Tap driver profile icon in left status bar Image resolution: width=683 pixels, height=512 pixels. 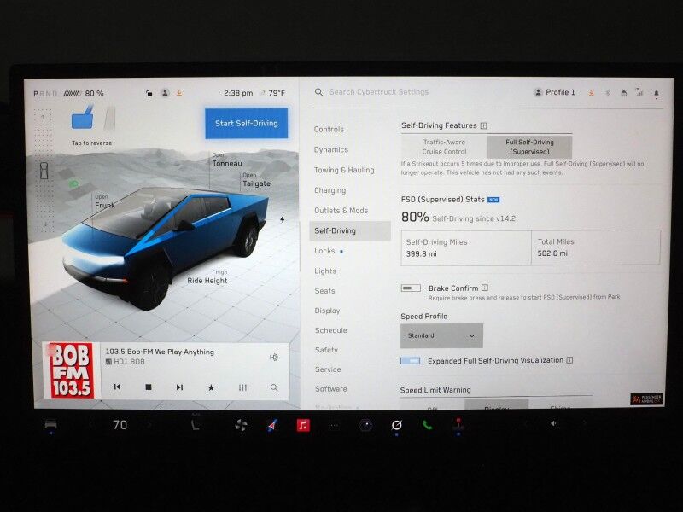click(x=165, y=93)
